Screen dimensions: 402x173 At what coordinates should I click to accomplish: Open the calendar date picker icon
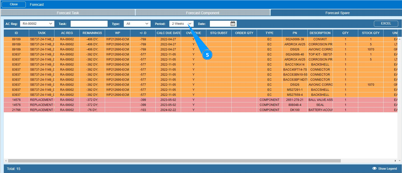click(x=233, y=24)
